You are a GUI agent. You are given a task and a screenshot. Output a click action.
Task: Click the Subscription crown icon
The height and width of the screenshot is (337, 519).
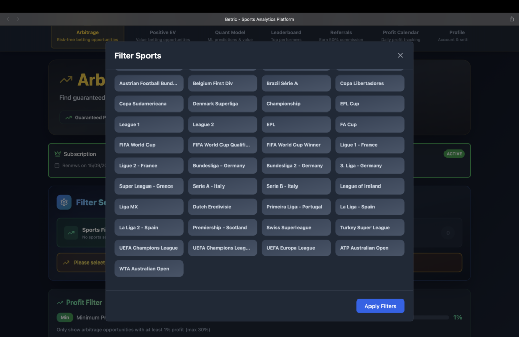tap(58, 154)
